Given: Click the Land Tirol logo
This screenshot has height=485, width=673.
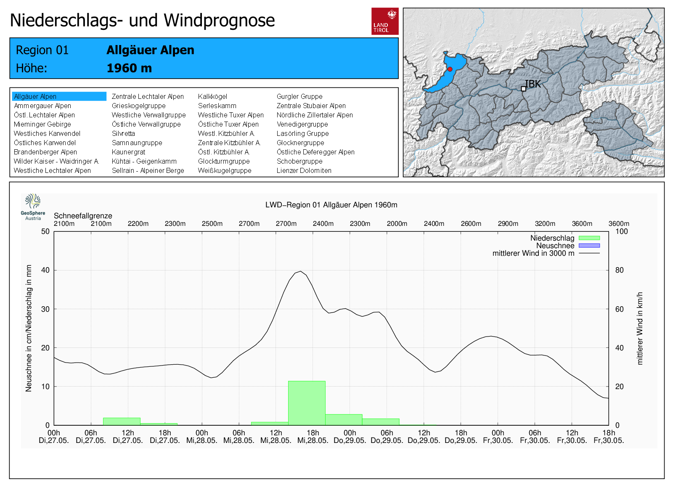Looking at the screenshot, I should point(385,21).
